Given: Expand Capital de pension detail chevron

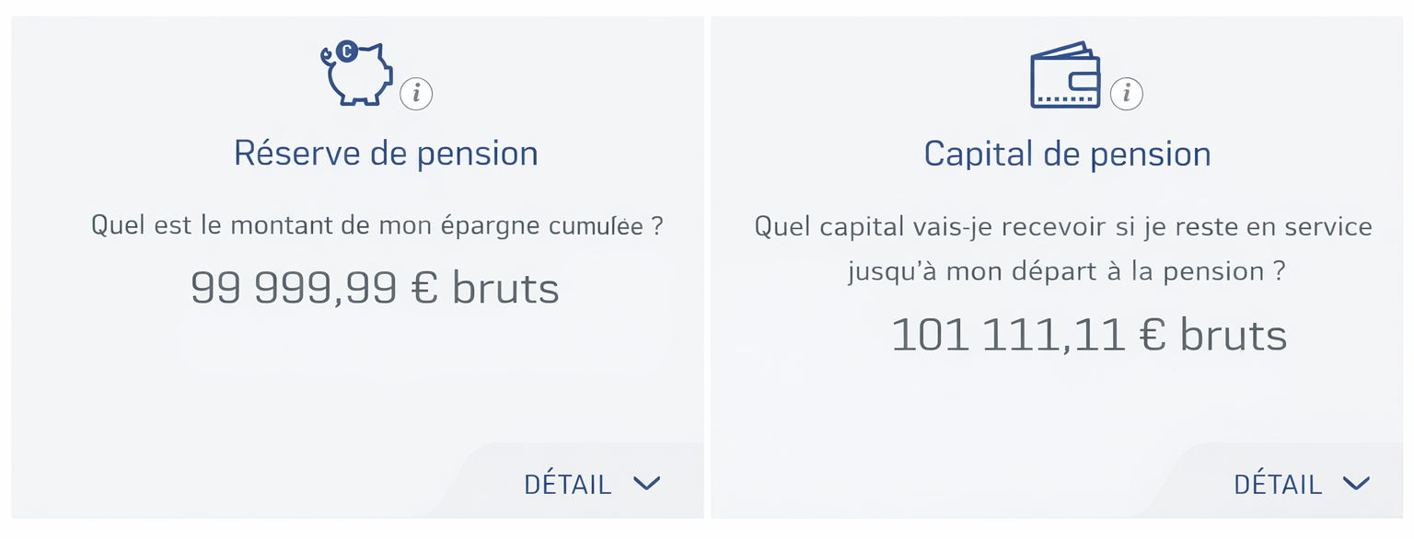Looking at the screenshot, I should (1356, 483).
